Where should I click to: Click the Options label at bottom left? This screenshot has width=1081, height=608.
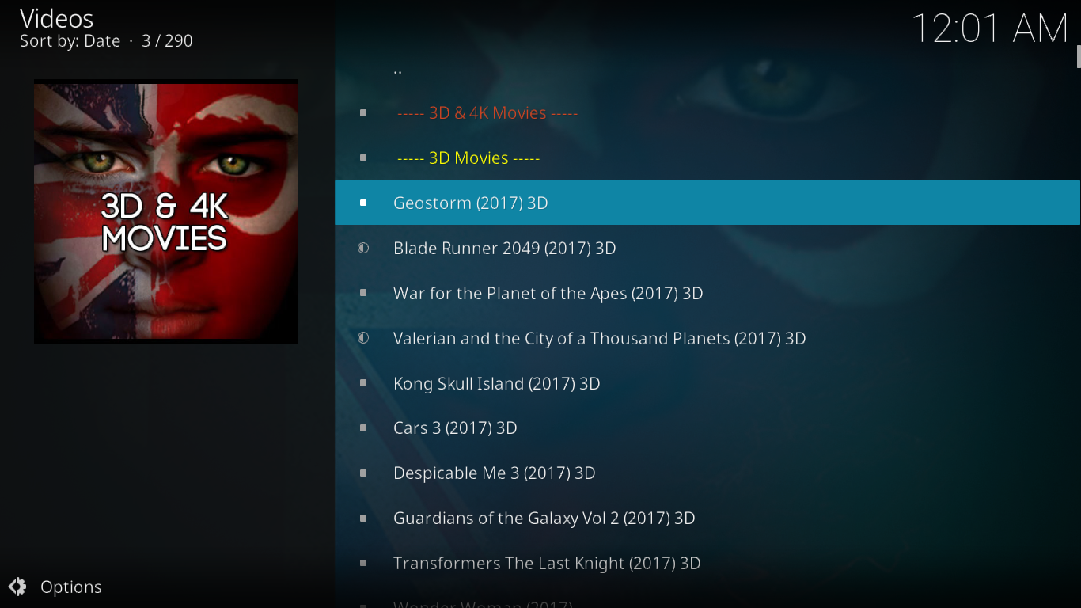(x=71, y=587)
